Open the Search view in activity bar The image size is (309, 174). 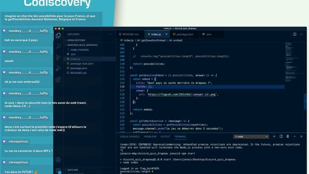point(58,46)
